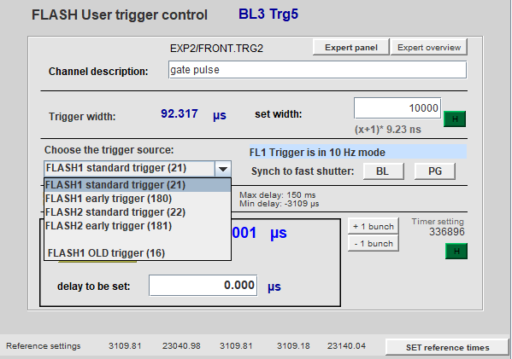Click the green H button beside set width

click(455, 119)
